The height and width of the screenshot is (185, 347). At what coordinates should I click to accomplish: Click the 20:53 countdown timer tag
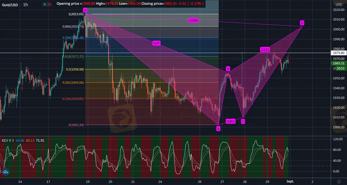click(x=340, y=68)
